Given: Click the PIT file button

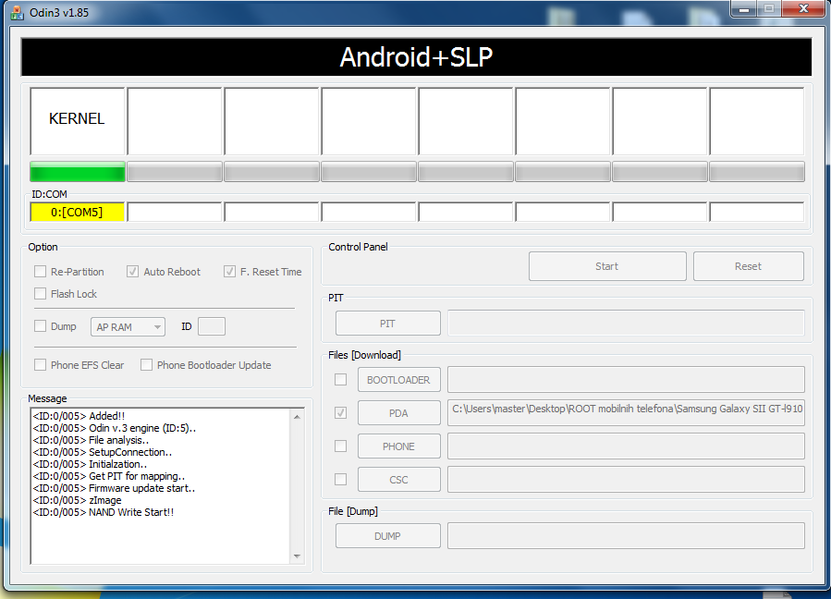Looking at the screenshot, I should (x=388, y=324).
